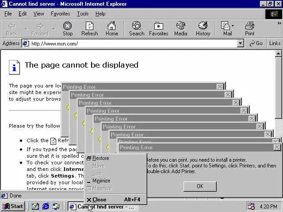Click the Back arrow button
Screen dimensions: 283x212
click(x=12, y=29)
